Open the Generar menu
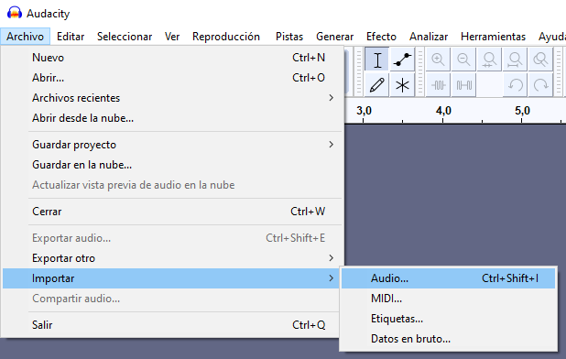Image resolution: width=566 pixels, height=359 pixels. 334,37
